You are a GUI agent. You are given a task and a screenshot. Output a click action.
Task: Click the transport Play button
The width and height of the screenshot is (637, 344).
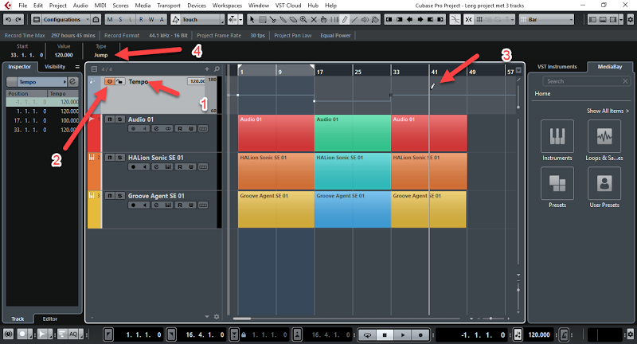tap(402, 334)
